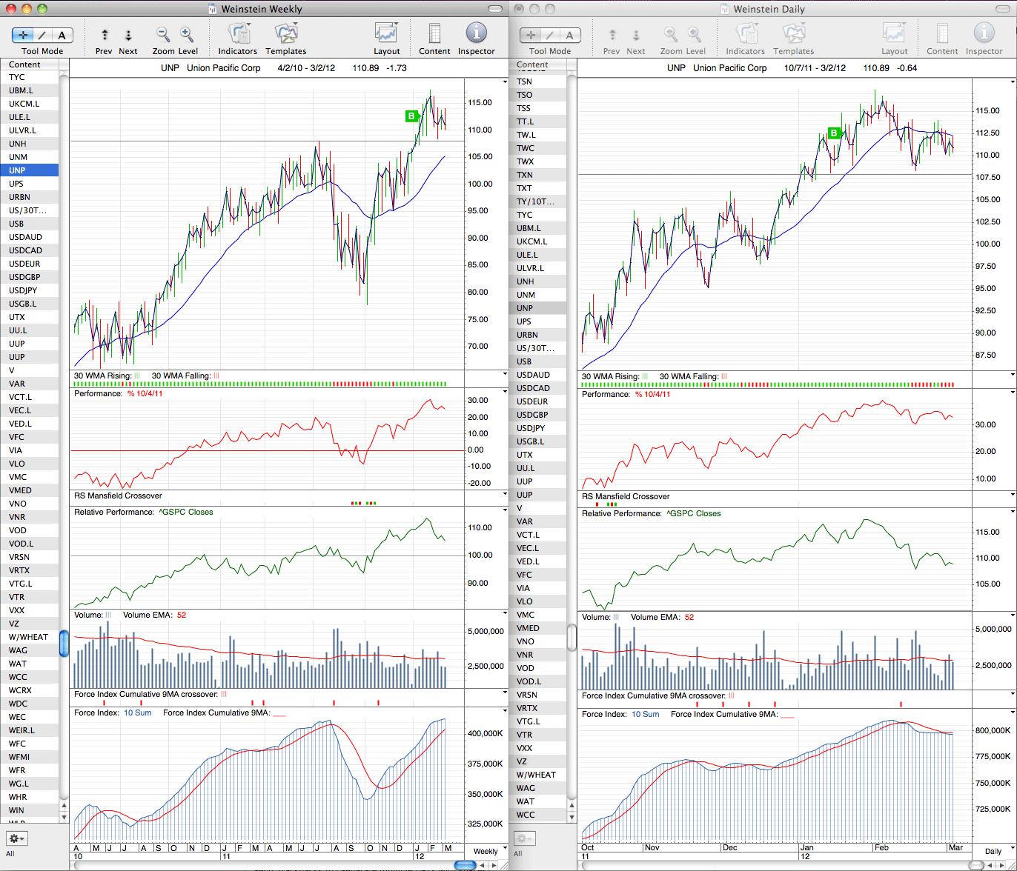
Task: Click the Weekly sidebar scroll down arrow
Action: coord(64,817)
